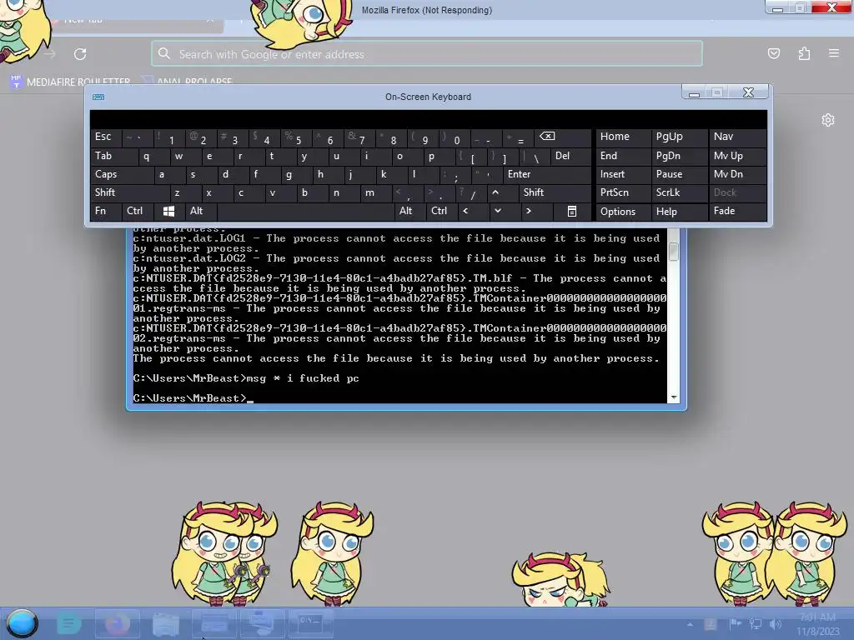
Task: Toggle the left Shift key
Action: pyautogui.click(x=129, y=192)
